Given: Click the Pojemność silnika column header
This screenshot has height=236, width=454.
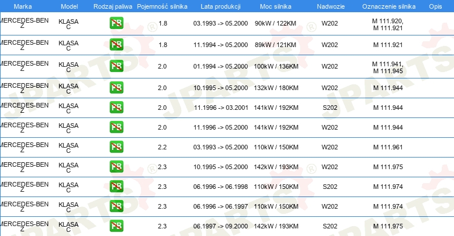Looking at the screenshot, I should pos(162,6).
